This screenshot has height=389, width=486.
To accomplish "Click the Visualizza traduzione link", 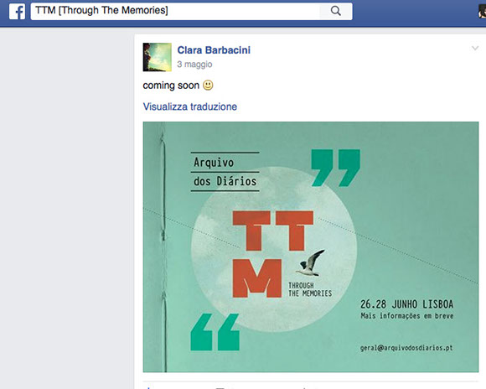I will (x=190, y=106).
